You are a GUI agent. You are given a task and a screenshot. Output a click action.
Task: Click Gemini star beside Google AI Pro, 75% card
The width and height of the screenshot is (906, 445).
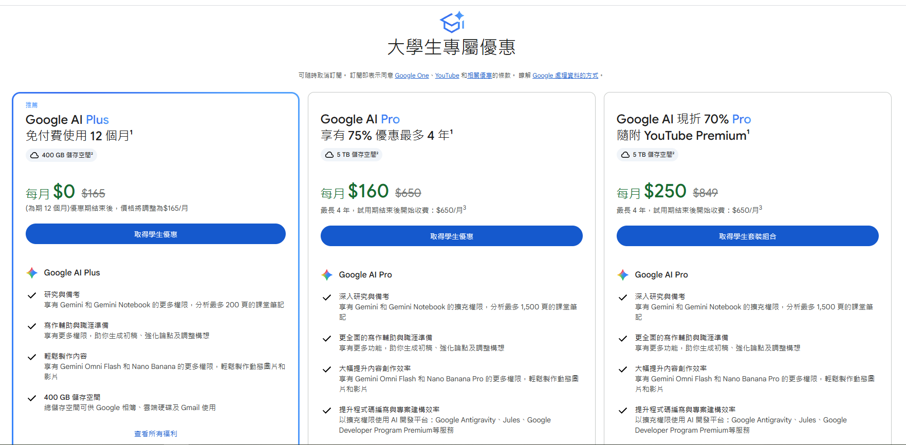[x=327, y=275]
